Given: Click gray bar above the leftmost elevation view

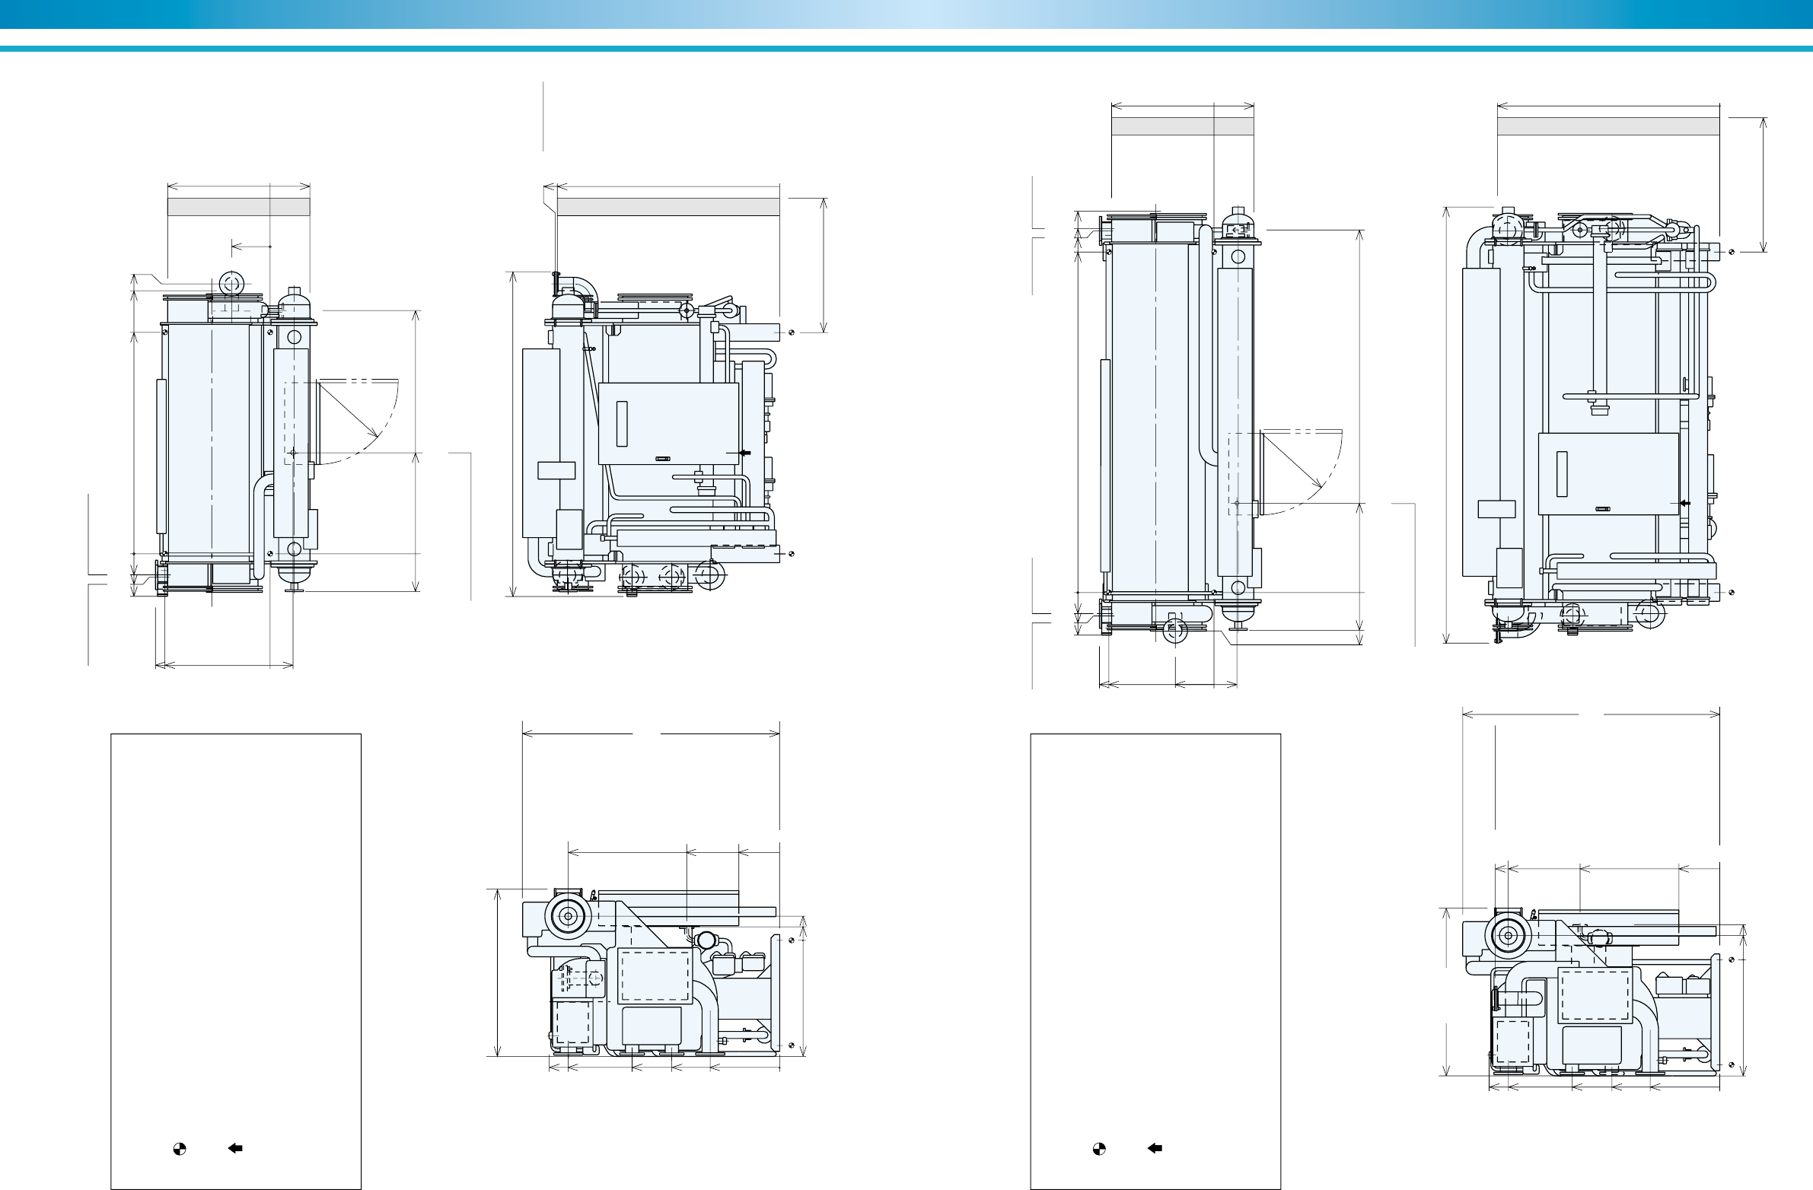Looking at the screenshot, I should (x=237, y=207).
